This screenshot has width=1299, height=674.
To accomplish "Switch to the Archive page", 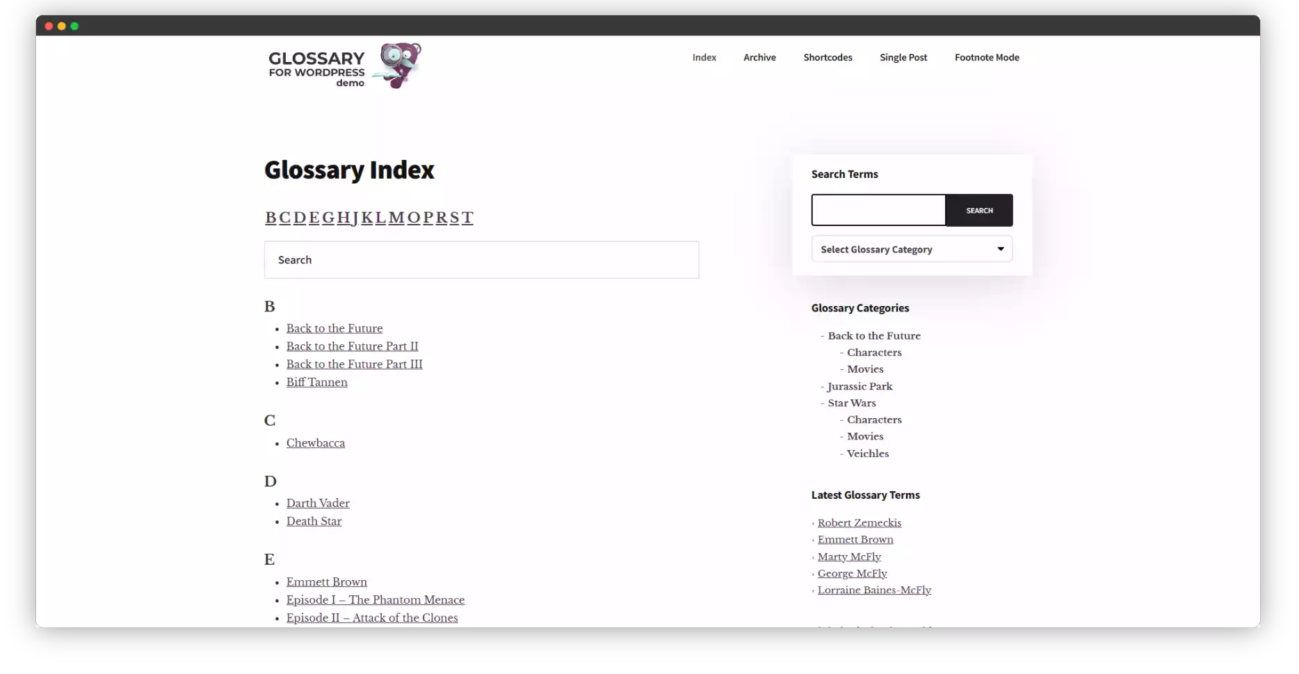I will coord(759,57).
